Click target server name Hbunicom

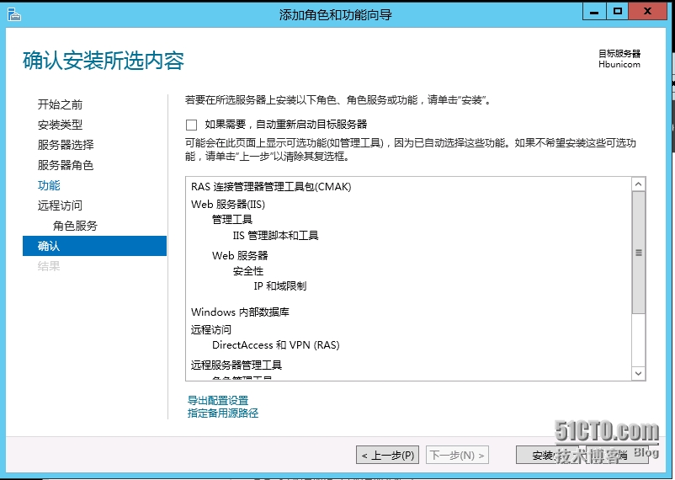click(x=619, y=64)
